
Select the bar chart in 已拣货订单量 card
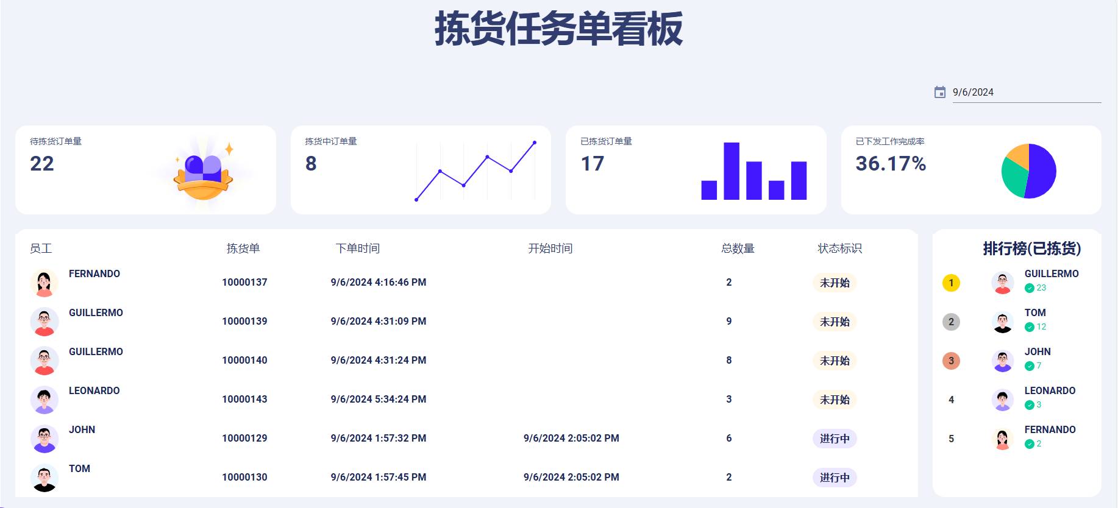click(753, 171)
